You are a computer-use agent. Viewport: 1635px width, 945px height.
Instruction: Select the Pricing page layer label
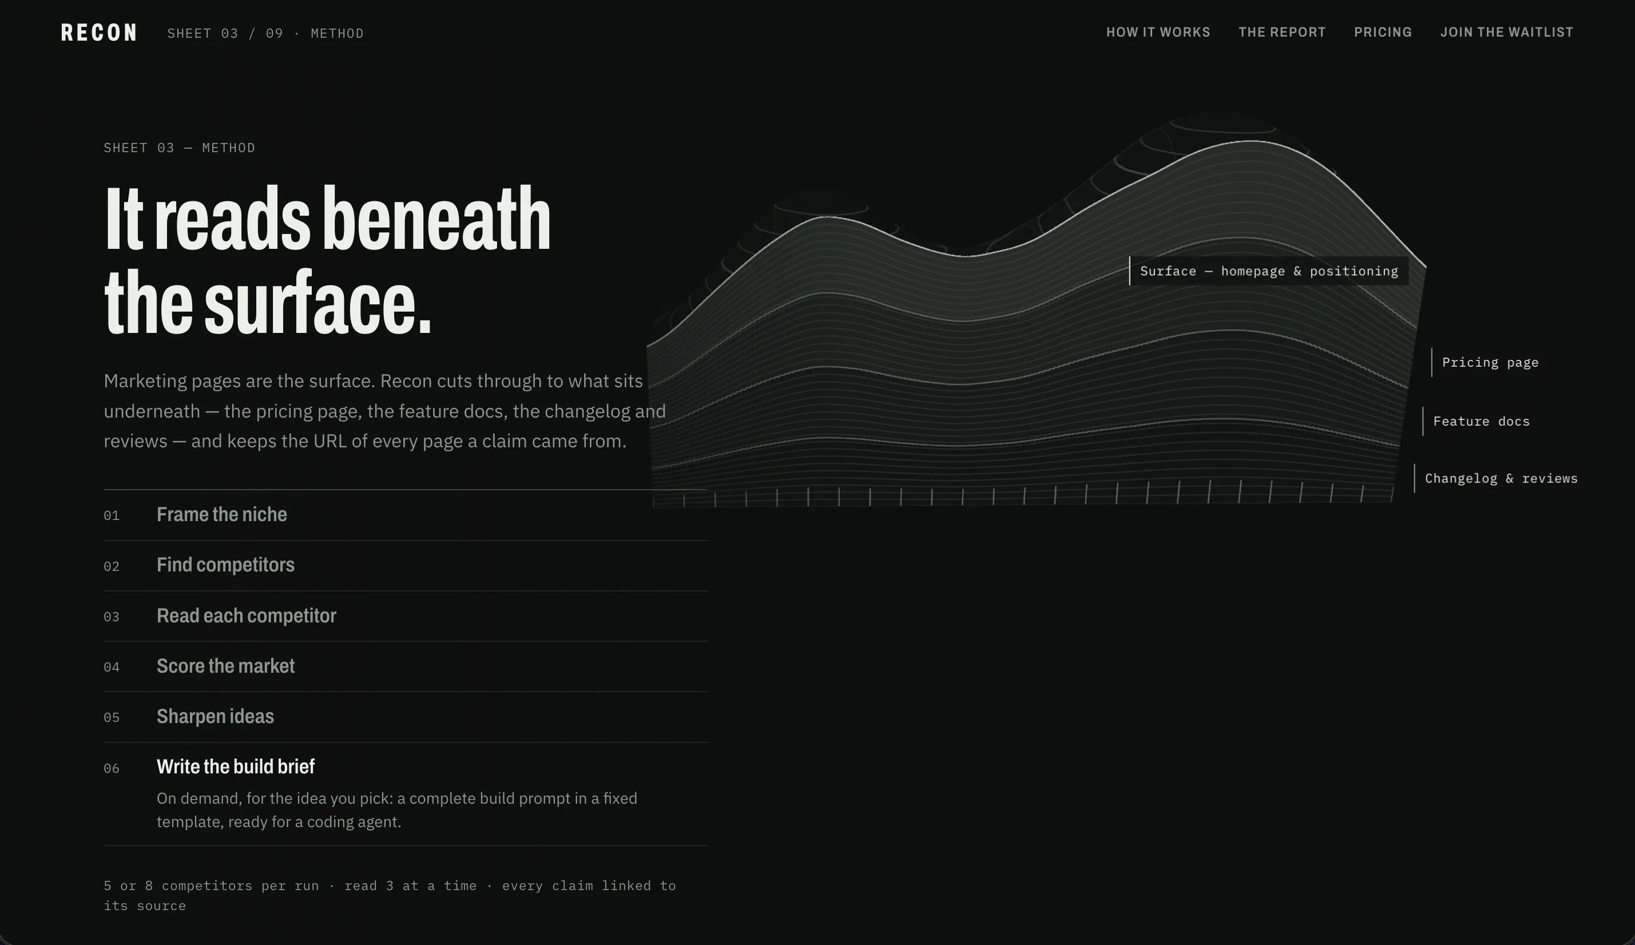[1489, 363]
